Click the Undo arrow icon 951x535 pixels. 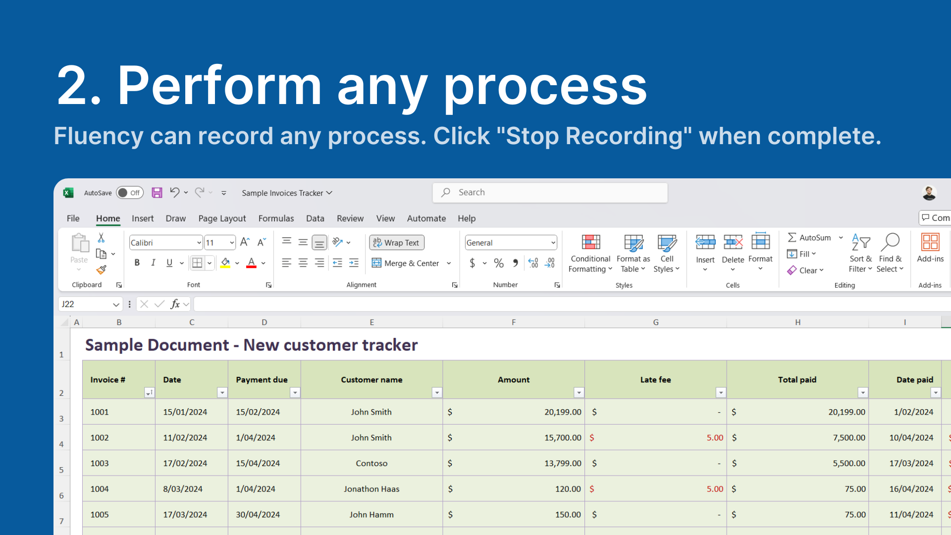point(174,192)
